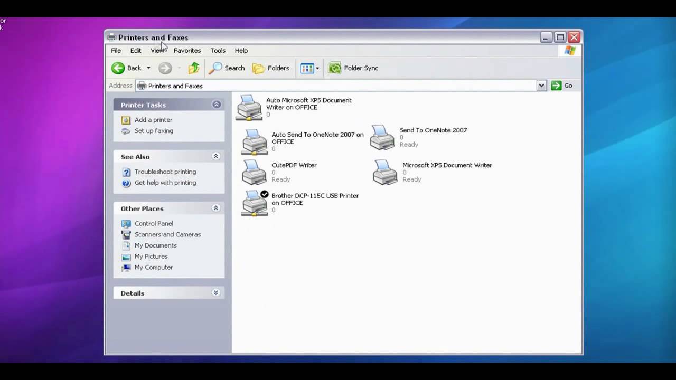The image size is (676, 380).
Task: Minimize the Printers and Faxes window
Action: point(546,37)
